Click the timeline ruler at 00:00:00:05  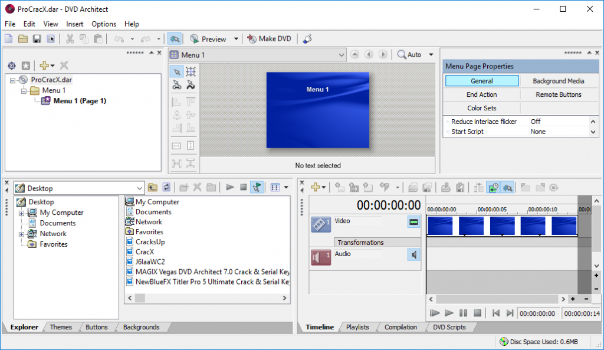pyautogui.click(x=492, y=210)
